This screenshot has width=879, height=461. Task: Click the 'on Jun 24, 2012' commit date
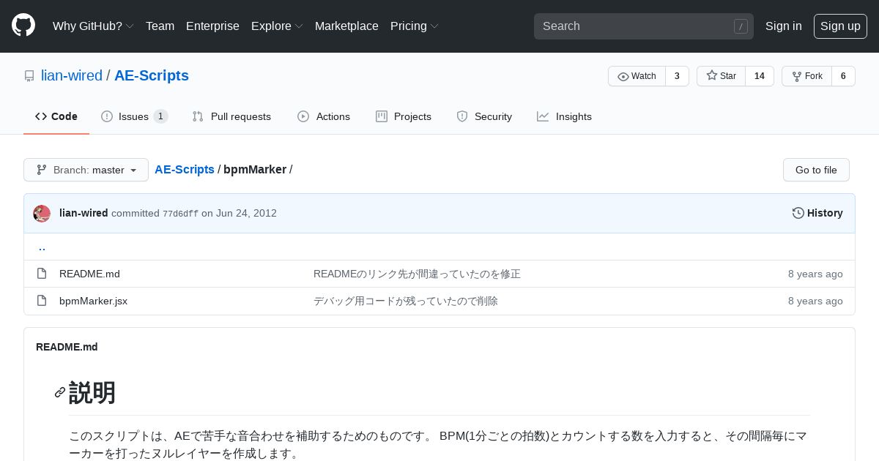click(x=239, y=213)
